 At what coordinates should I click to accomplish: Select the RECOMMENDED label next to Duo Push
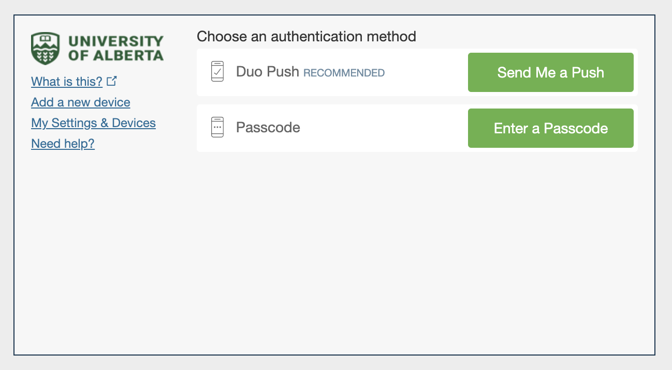344,73
